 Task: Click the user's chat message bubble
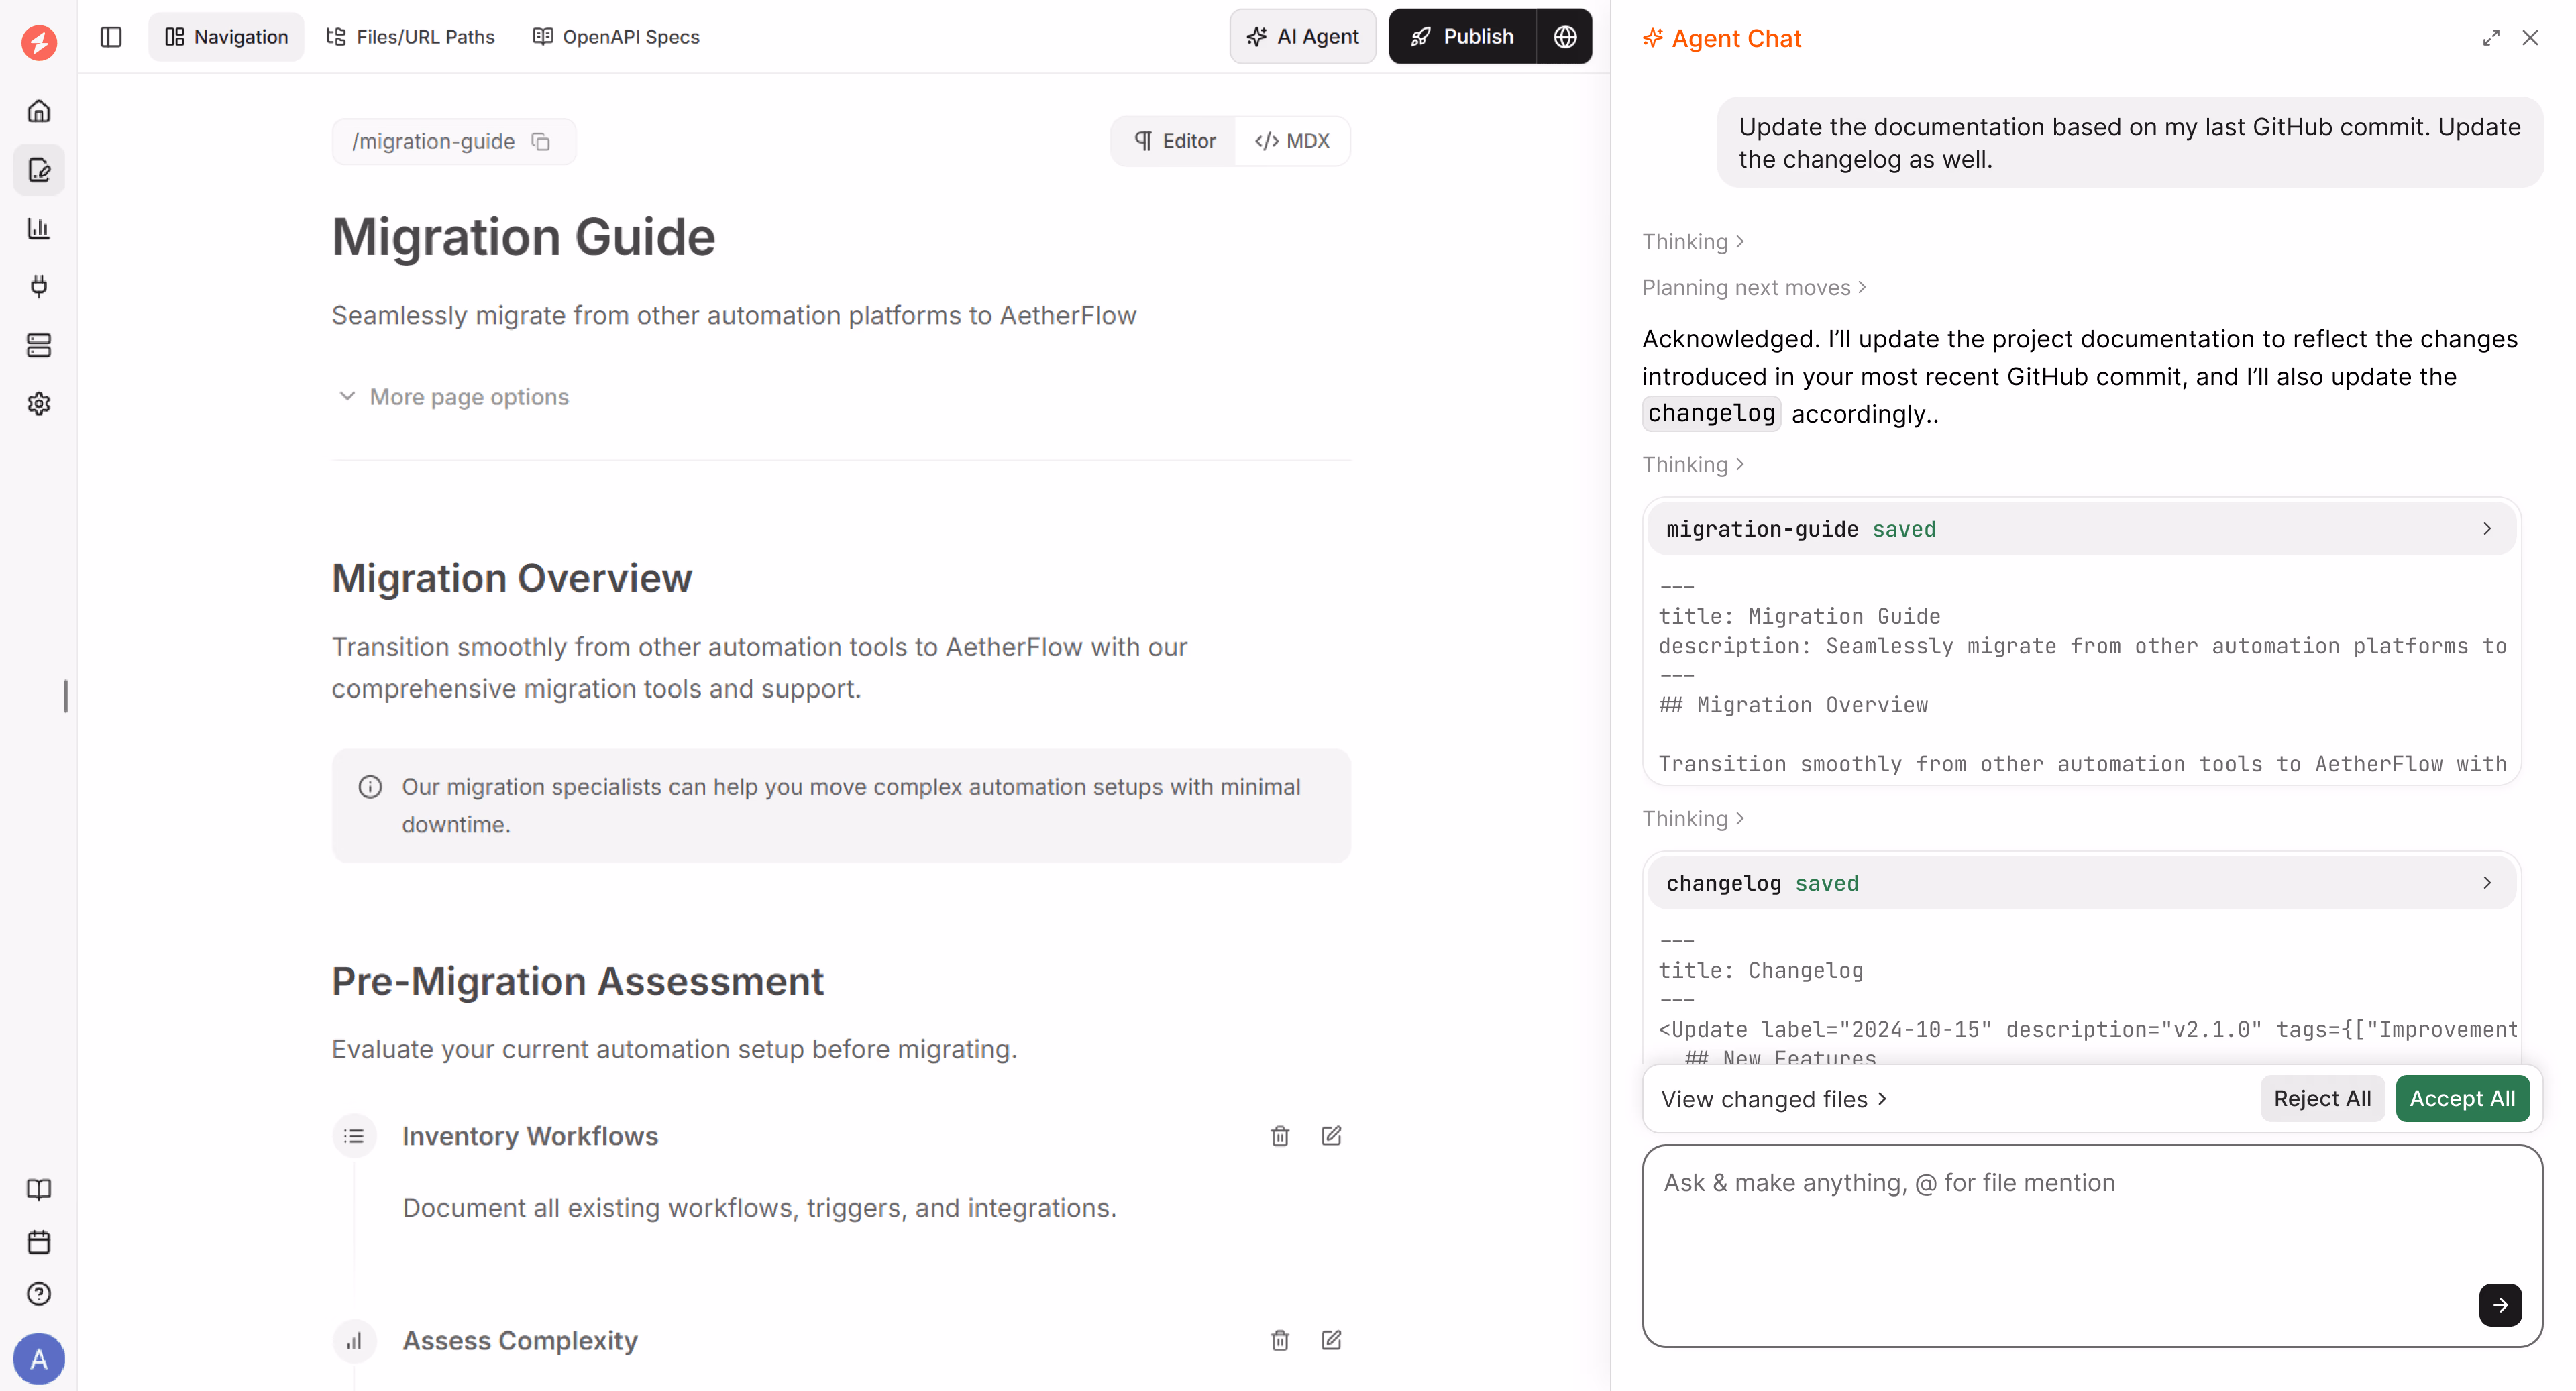coord(2130,143)
